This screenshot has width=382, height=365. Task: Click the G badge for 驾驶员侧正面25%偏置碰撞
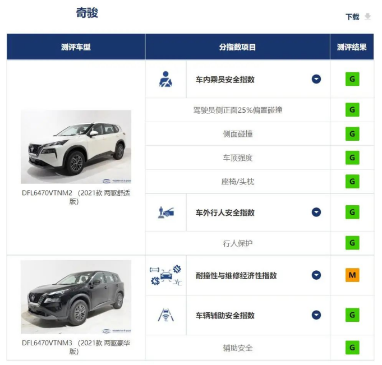pyautogui.click(x=352, y=110)
